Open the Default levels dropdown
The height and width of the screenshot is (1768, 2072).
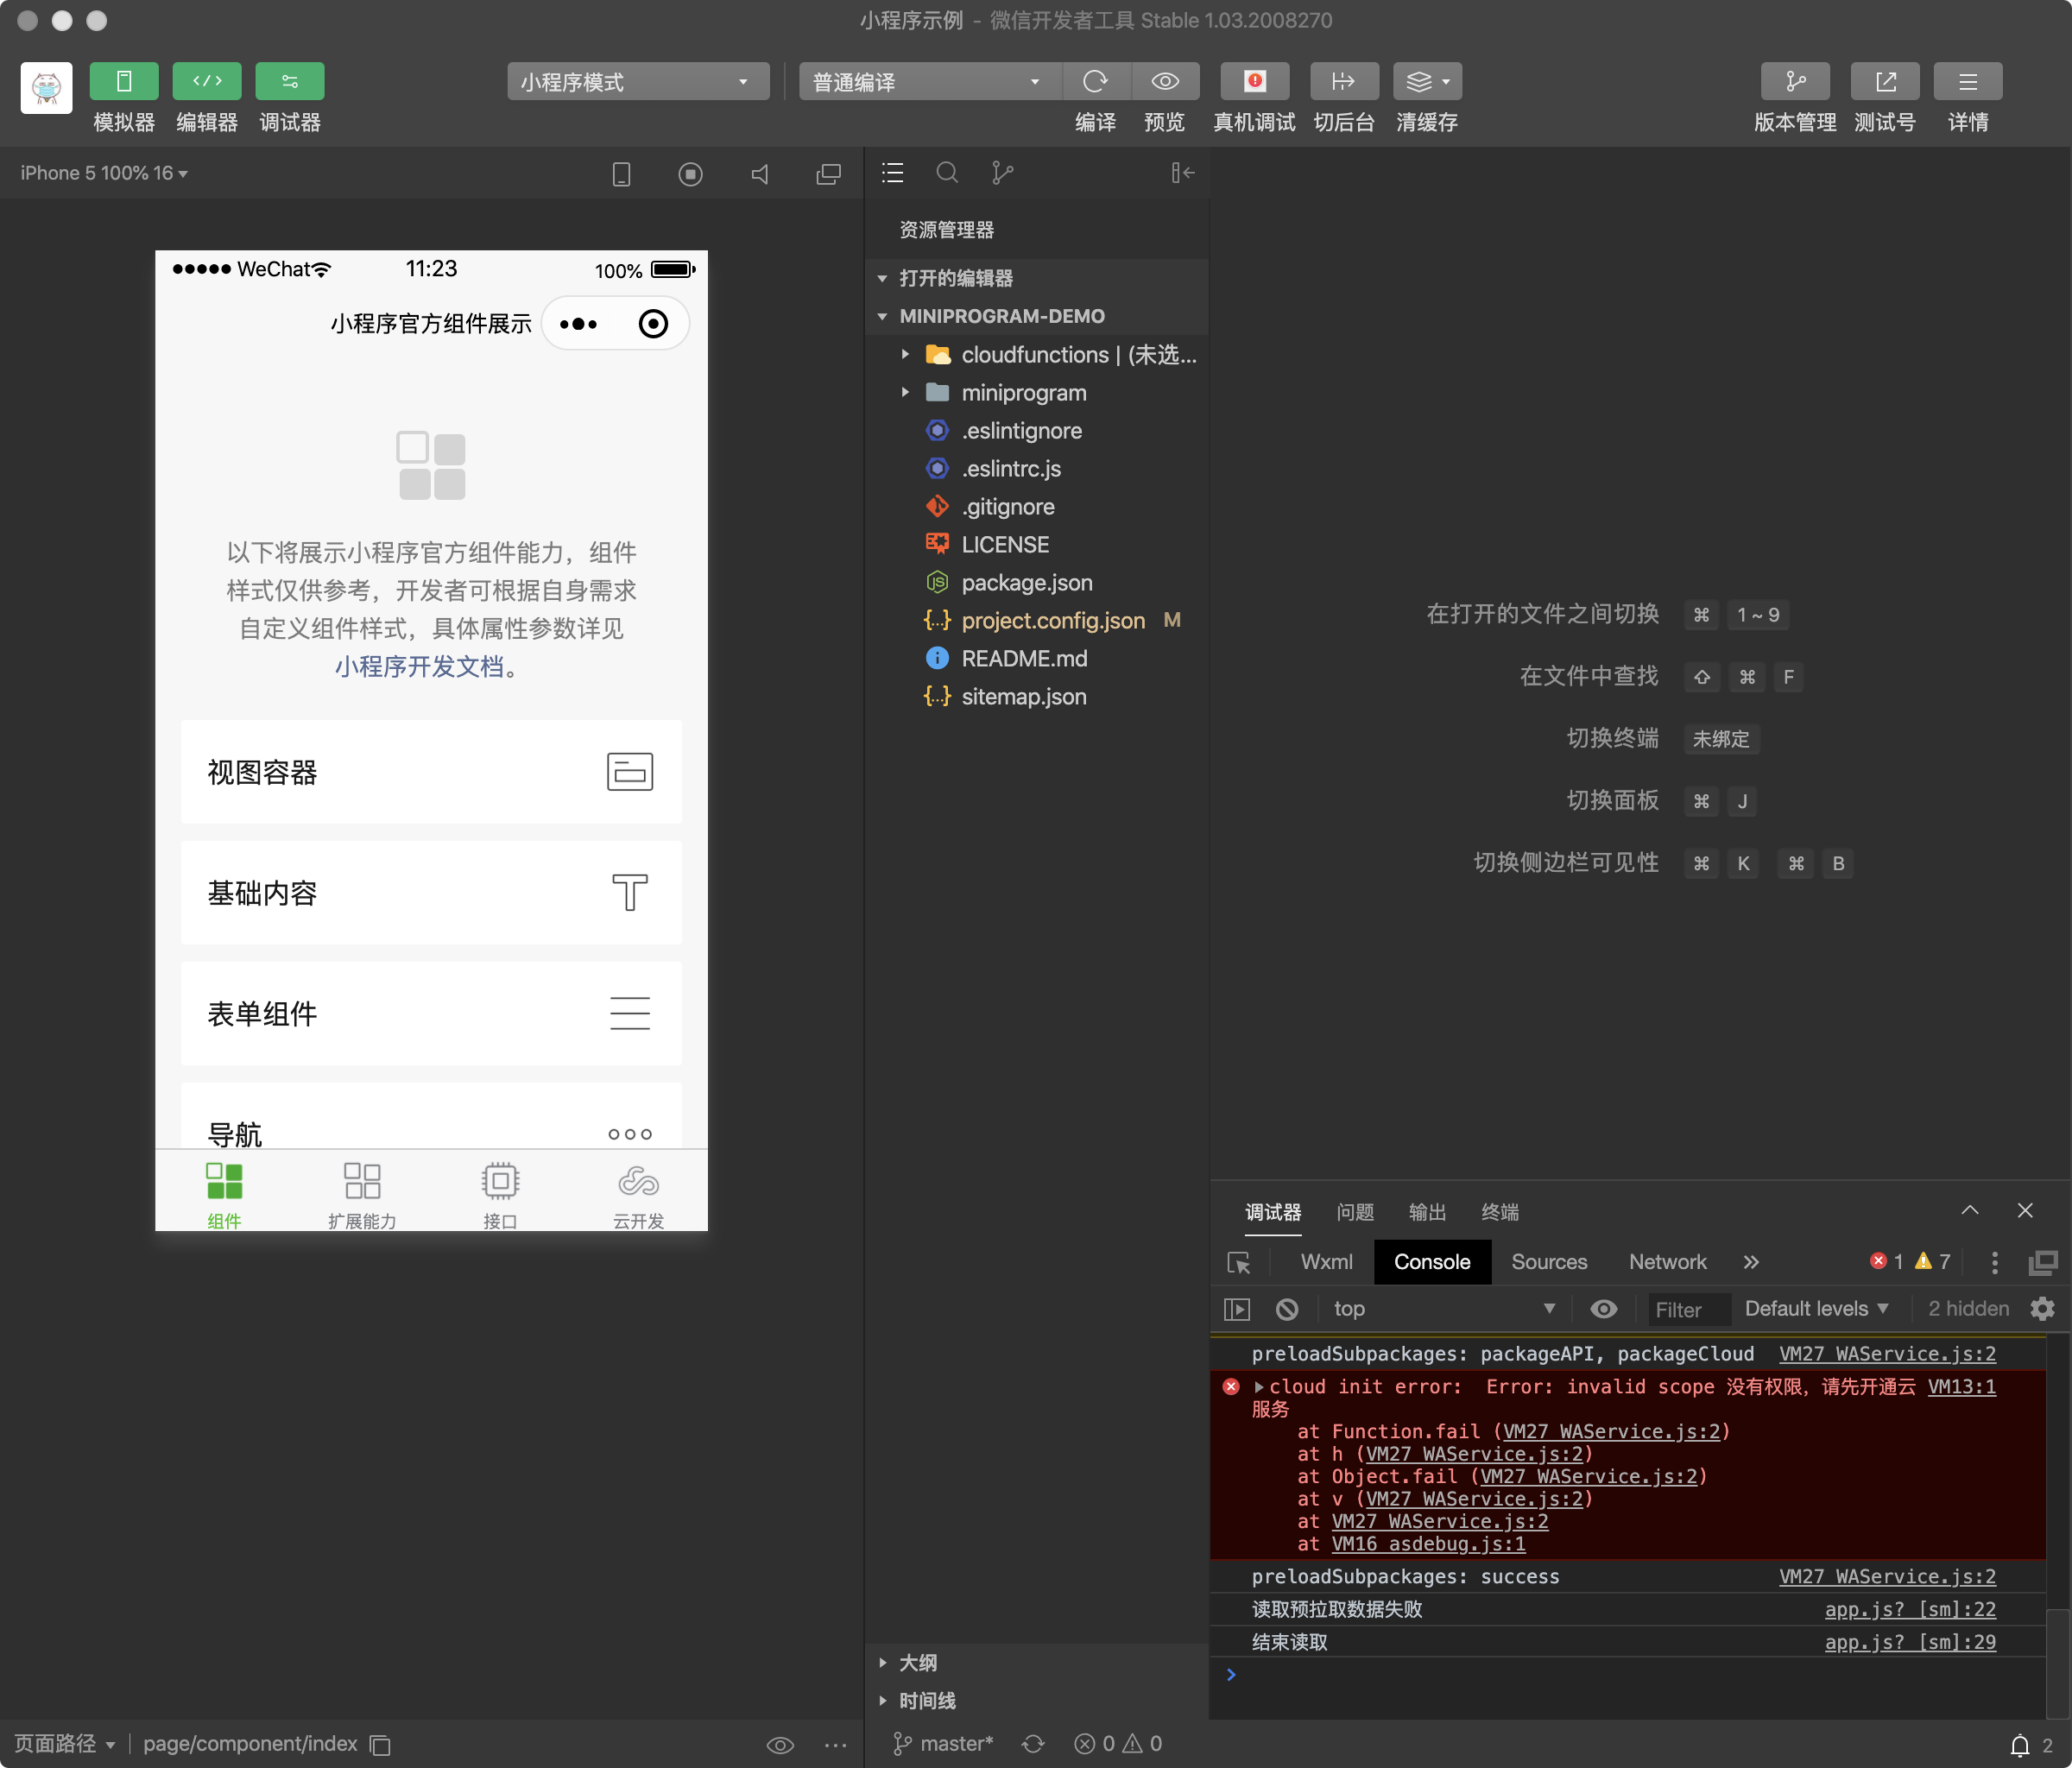[x=1815, y=1309]
